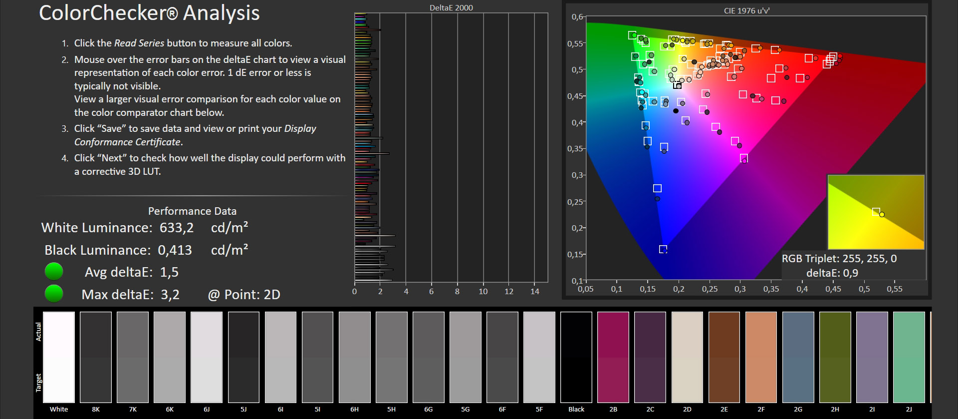The width and height of the screenshot is (958, 419).
Task: Select the 2D beige swatch
Action: click(687, 357)
